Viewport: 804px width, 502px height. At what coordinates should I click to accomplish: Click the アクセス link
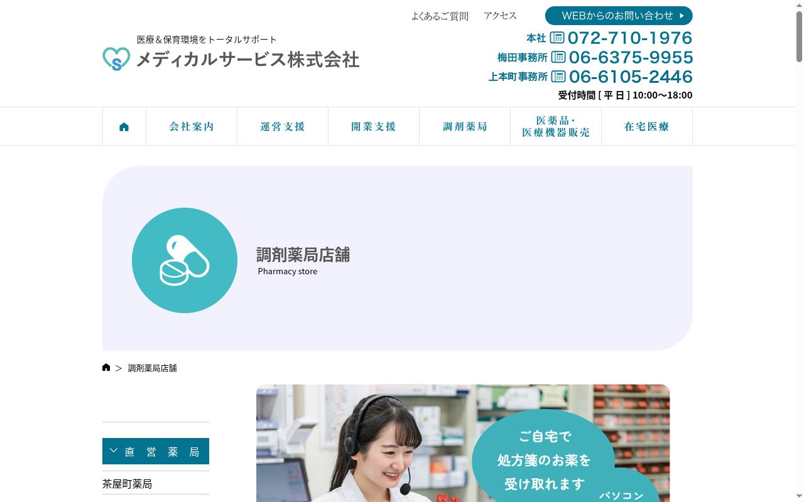[500, 16]
